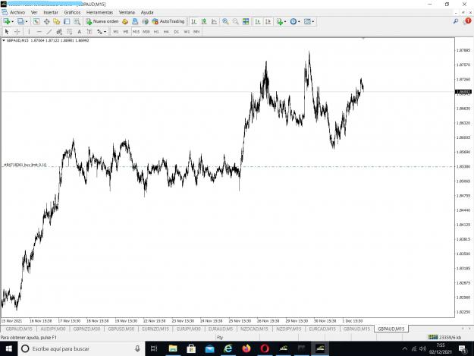This screenshot has height=356, width=474.
Task: Zoom out of the chart
Action: (x=236, y=21)
